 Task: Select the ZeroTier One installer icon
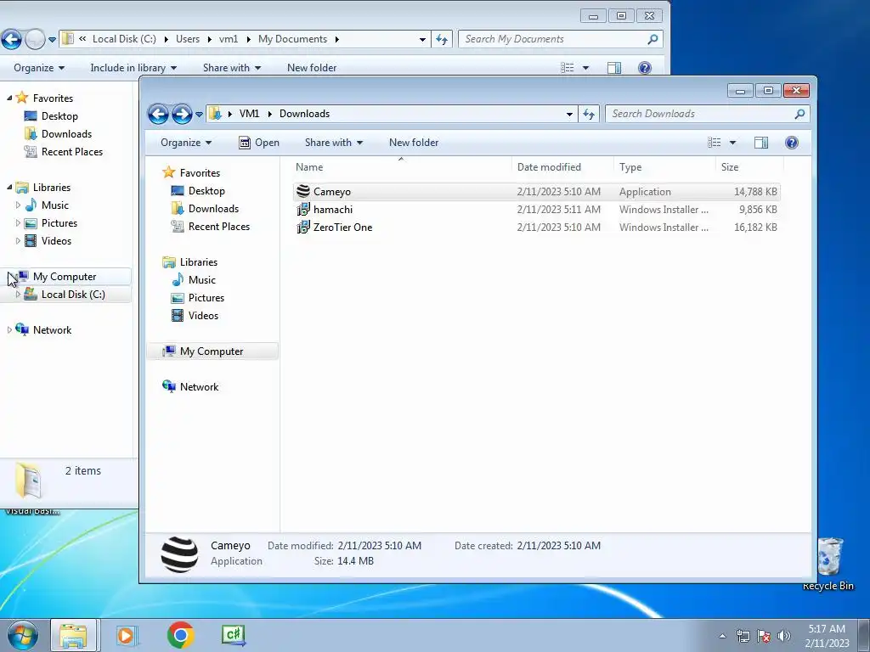[303, 228]
